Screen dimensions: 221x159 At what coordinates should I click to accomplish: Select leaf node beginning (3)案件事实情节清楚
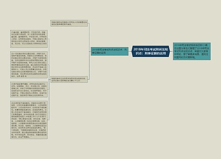click(29, 90)
